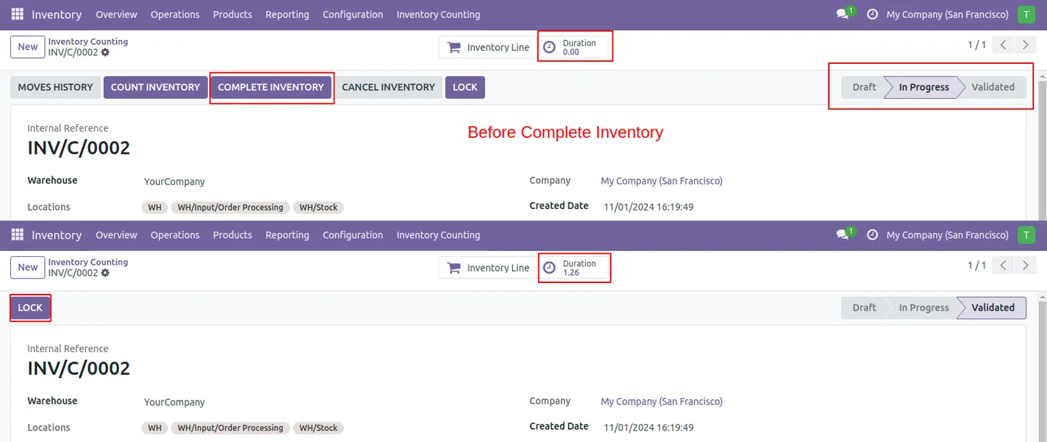Click the WH/Input/Order Processing tag in the upper form
Screen dimensions: 1047x442
[x=230, y=208]
